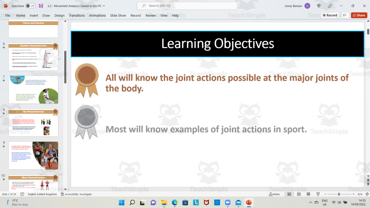
Task: Switch to Normal view icon
Action: pyautogui.click(x=289, y=194)
